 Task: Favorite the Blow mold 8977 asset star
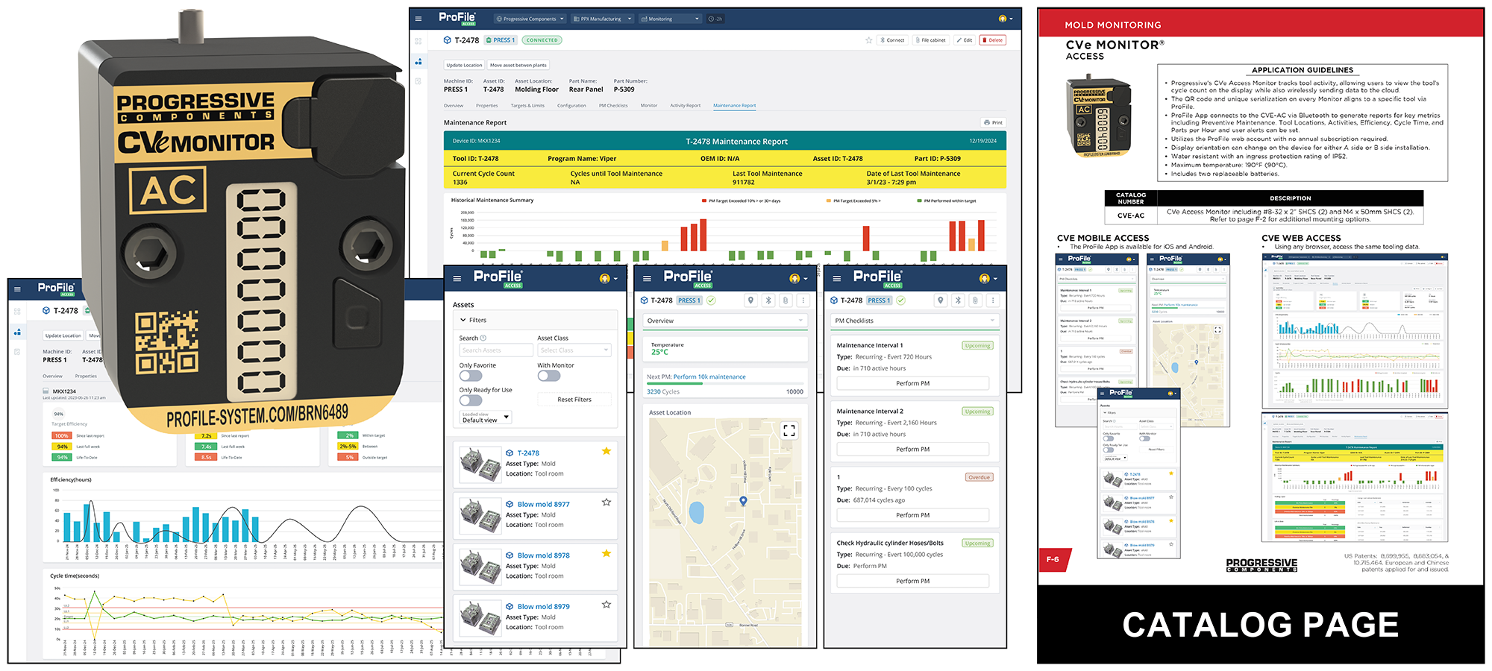pos(606,503)
